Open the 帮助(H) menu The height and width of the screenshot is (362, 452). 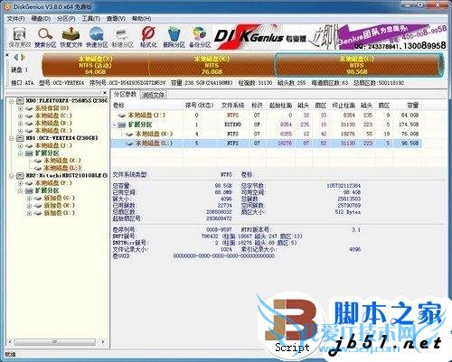pyautogui.click(x=141, y=18)
